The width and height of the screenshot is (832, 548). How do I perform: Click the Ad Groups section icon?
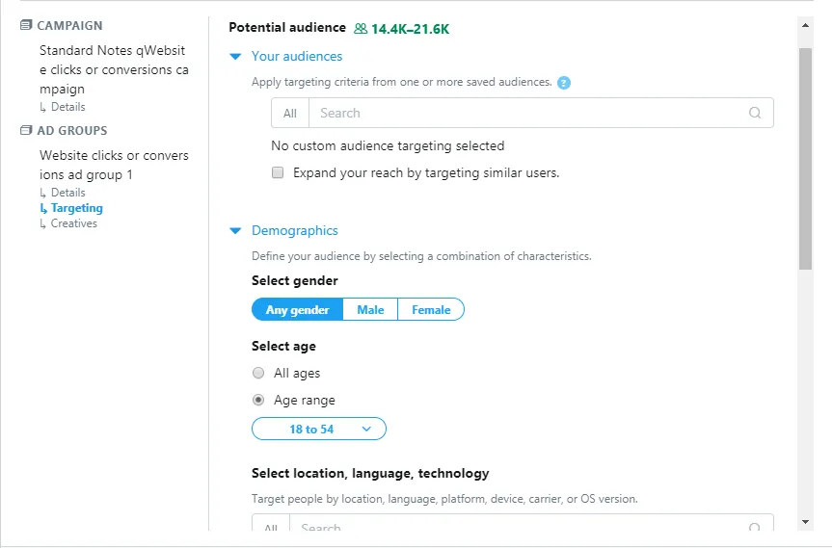click(x=26, y=130)
